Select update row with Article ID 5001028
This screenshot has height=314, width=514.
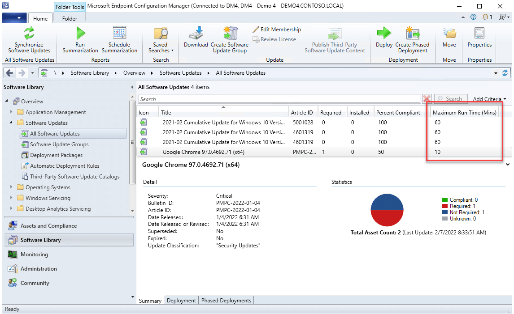(324, 123)
